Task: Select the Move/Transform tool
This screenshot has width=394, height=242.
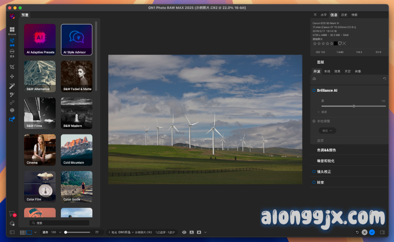Action: coord(12,76)
